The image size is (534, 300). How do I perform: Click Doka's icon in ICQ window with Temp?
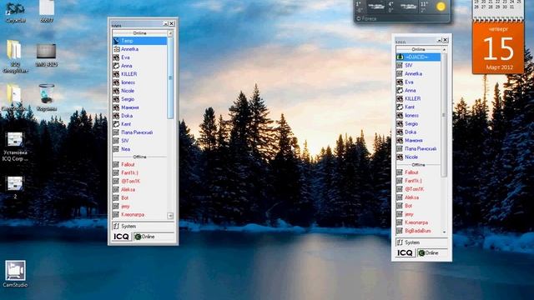[x=117, y=116]
